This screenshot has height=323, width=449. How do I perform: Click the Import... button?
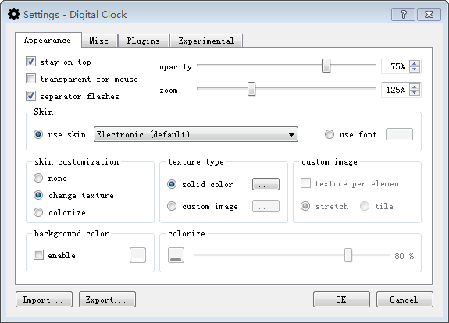[44, 300]
